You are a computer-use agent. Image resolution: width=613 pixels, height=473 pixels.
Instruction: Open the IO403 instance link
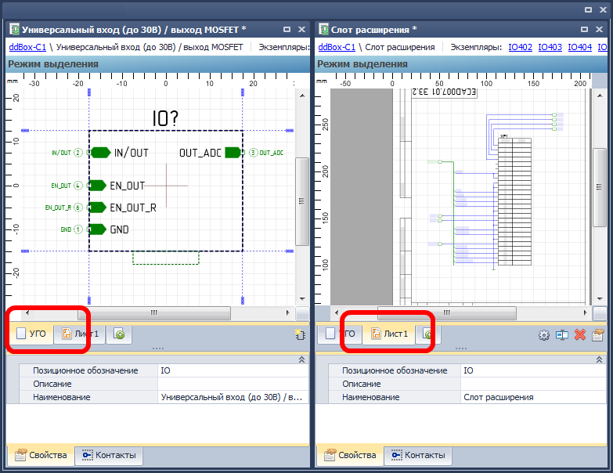pos(550,47)
